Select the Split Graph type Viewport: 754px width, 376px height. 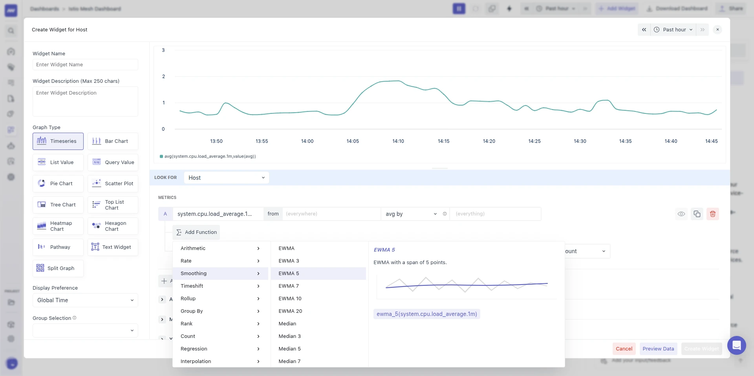pyautogui.click(x=58, y=268)
